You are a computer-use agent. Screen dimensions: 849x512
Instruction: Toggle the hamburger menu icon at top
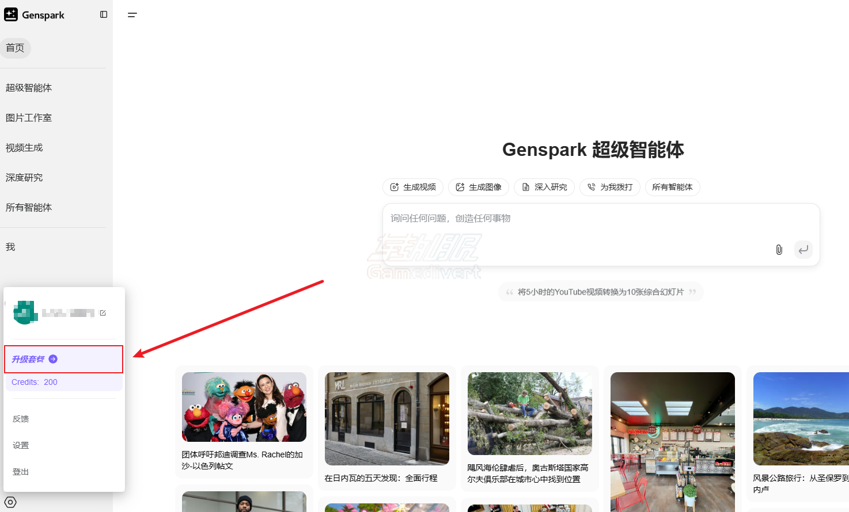click(x=132, y=15)
